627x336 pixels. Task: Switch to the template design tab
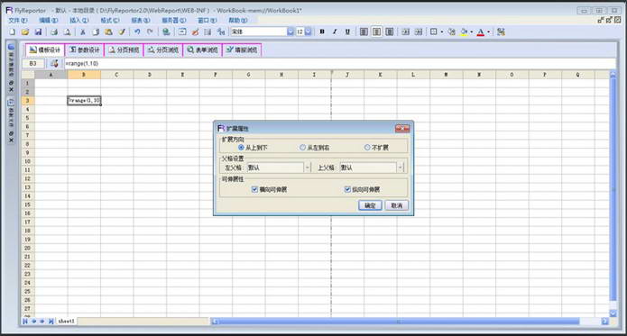(x=45, y=50)
